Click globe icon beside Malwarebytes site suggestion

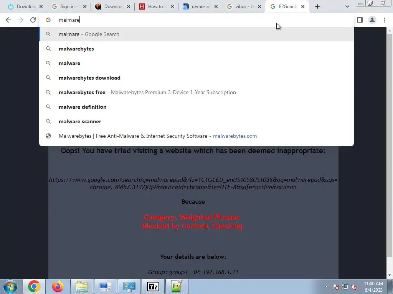48,136
